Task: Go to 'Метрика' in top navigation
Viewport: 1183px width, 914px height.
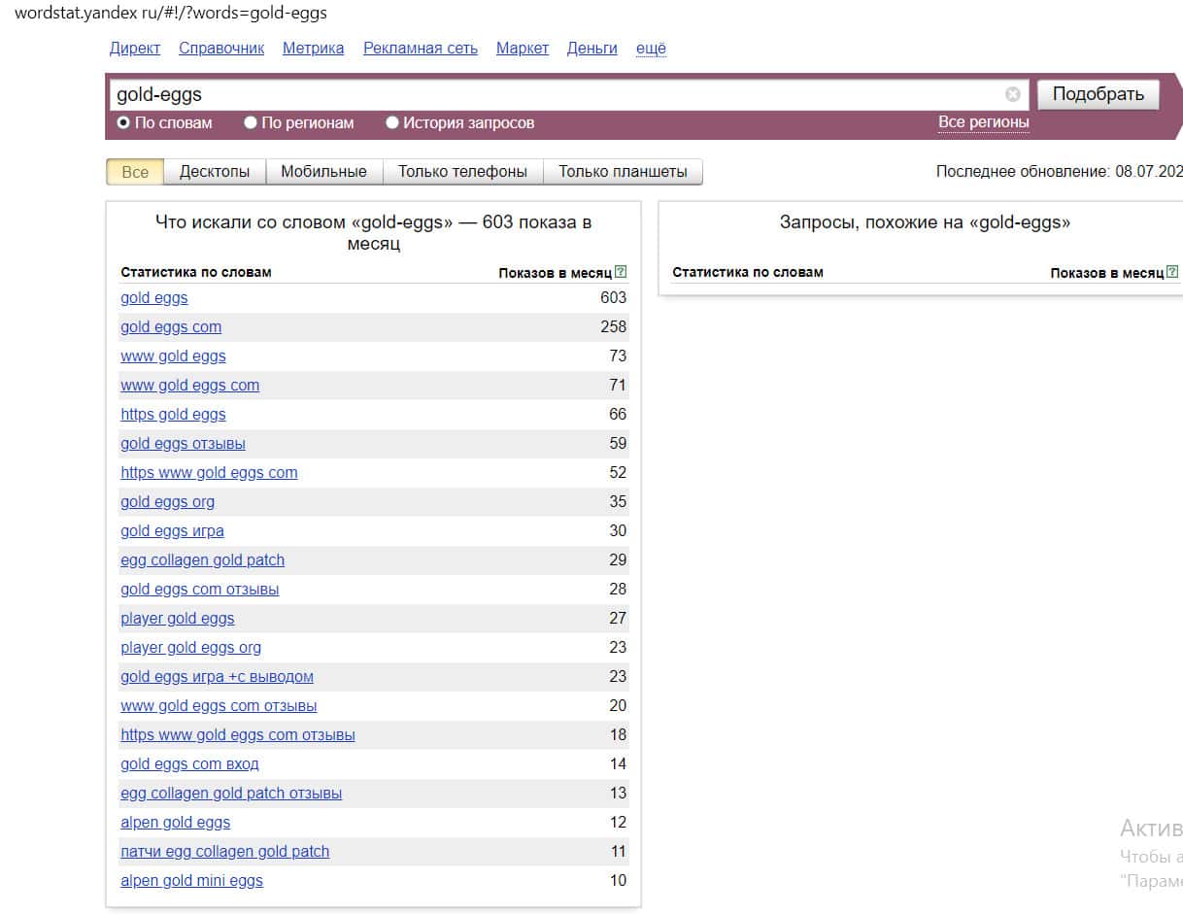Action: 313,49
